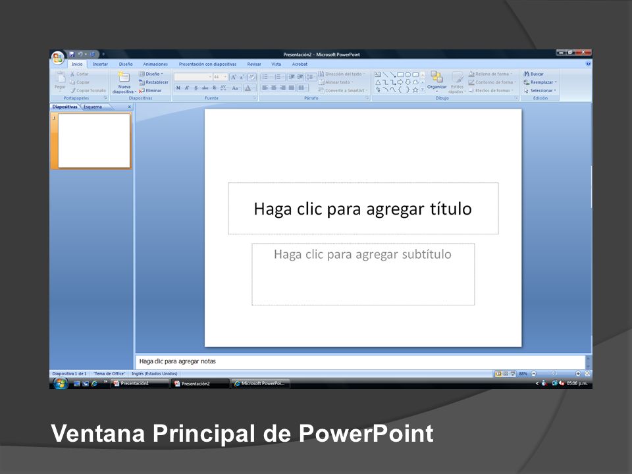The image size is (632, 474).
Task: Click Eliminar slide button
Action: point(150,91)
